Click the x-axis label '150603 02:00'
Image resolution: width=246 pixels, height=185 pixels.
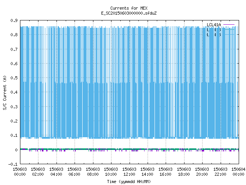point(38,172)
